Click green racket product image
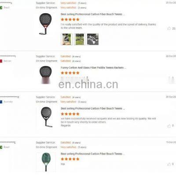 click(46, 162)
